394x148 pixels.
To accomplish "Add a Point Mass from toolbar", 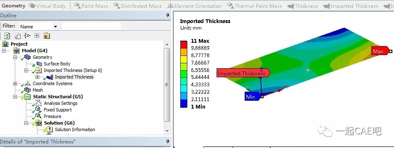I will pos(91,6).
